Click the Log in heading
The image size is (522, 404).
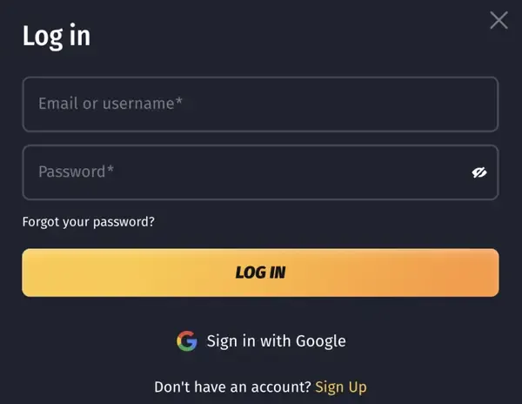coord(57,36)
